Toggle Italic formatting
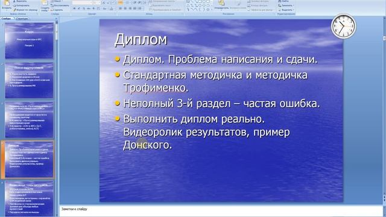The width and height of the screenshot is (386, 217). (x=79, y=8)
